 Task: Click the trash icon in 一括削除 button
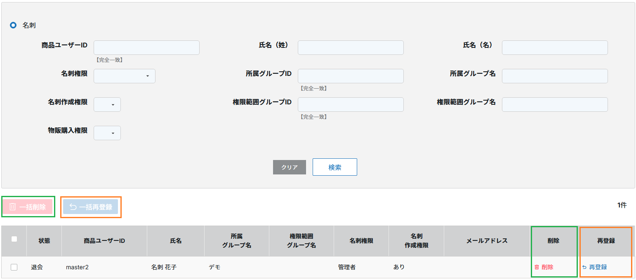coord(12,207)
